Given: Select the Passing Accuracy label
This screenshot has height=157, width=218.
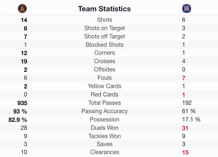Looking at the screenshot, I should [104, 111].
